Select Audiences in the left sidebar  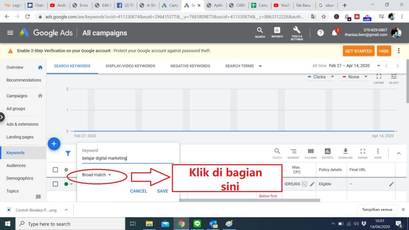coord(16,165)
